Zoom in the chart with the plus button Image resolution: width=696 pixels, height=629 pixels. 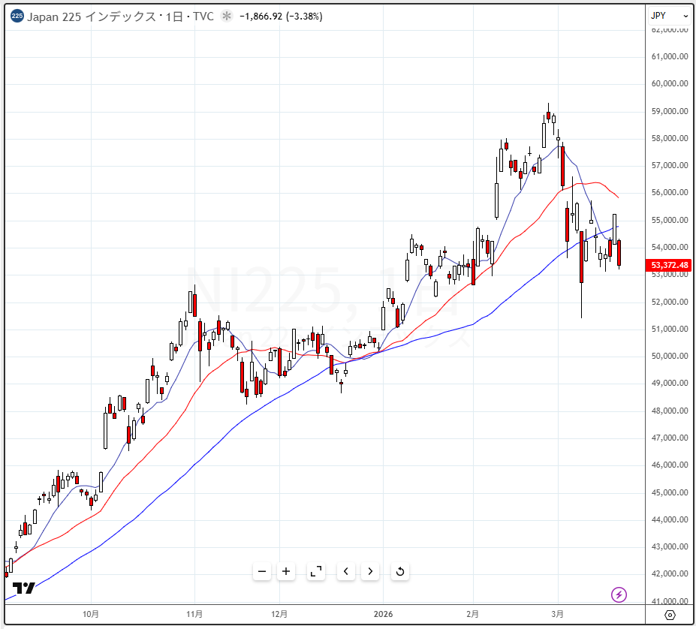(x=286, y=571)
